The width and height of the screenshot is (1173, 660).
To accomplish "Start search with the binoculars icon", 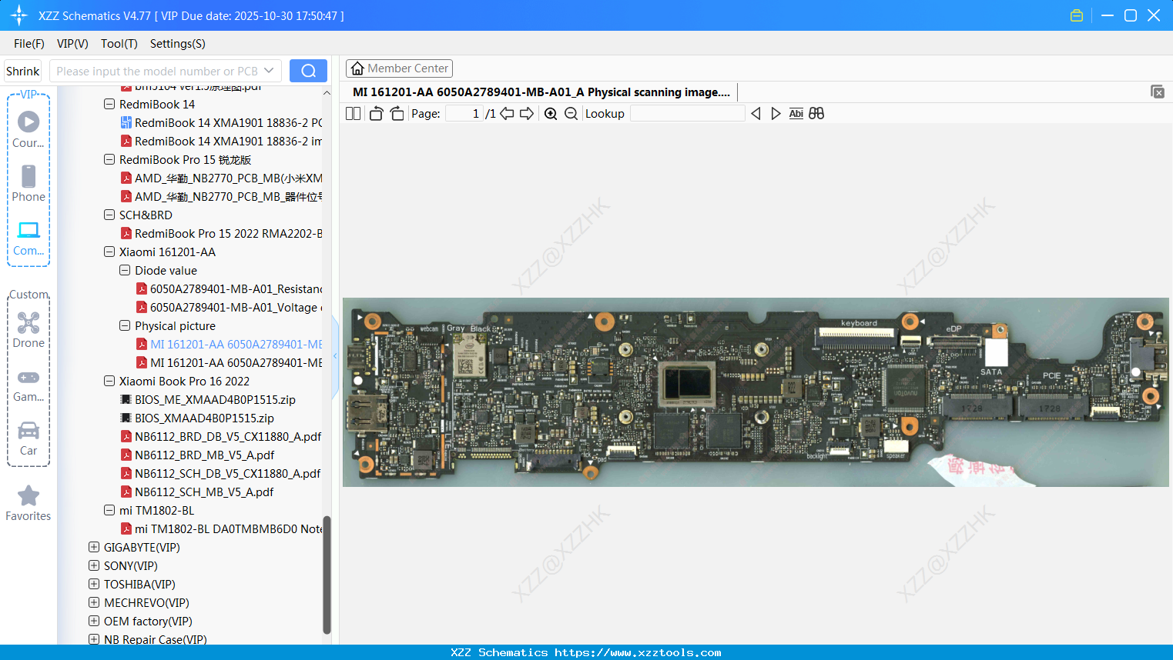I will tap(816, 114).
